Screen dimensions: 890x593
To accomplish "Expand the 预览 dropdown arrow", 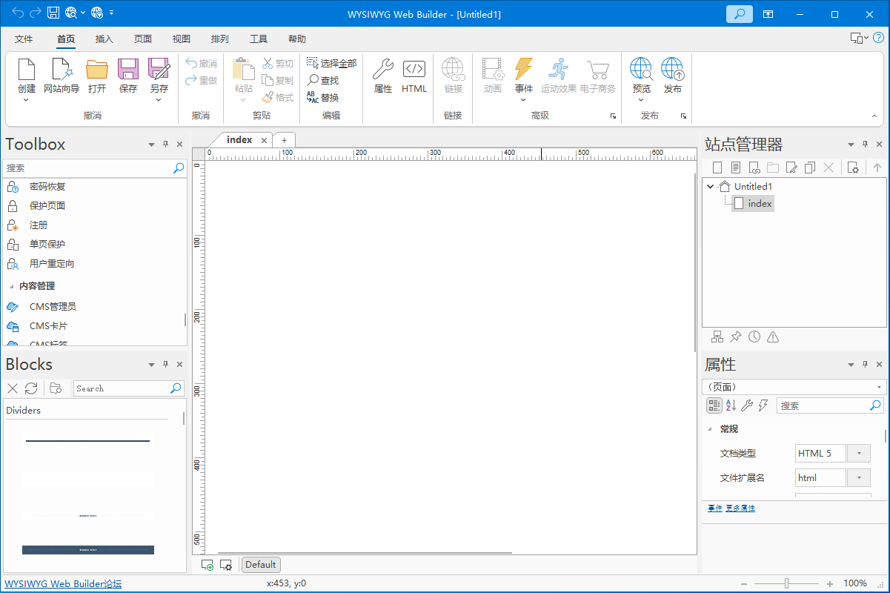I will click(642, 100).
